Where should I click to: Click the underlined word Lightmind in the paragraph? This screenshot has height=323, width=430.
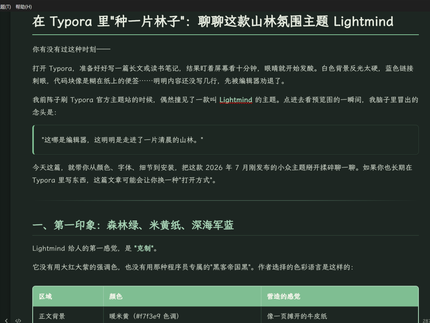pyautogui.click(x=236, y=100)
